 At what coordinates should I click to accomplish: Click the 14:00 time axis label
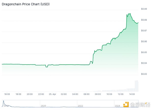pos(132,94)
